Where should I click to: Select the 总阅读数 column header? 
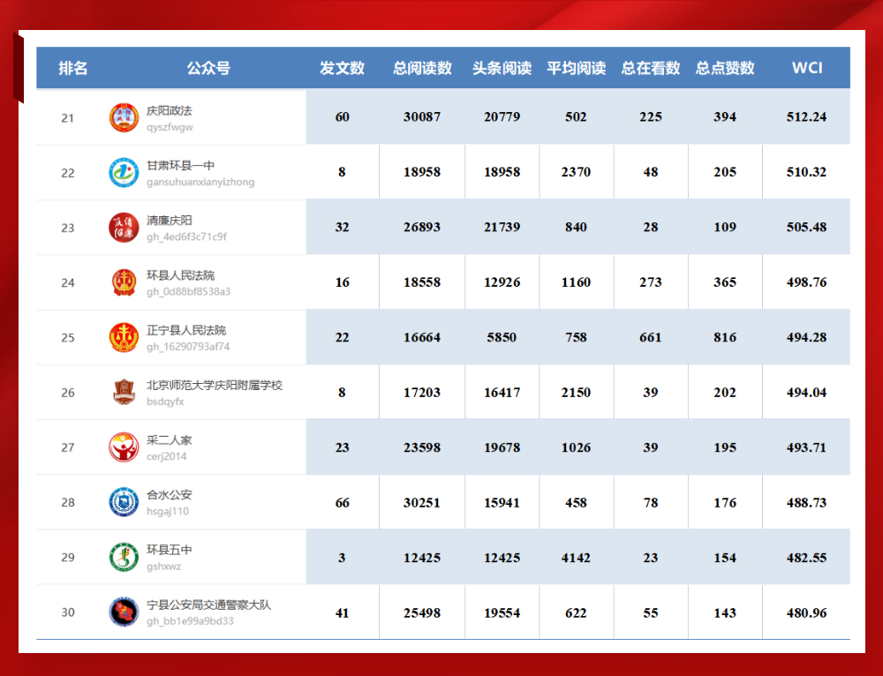pyautogui.click(x=422, y=68)
